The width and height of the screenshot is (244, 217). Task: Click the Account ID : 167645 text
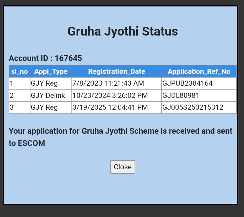tap(45, 58)
